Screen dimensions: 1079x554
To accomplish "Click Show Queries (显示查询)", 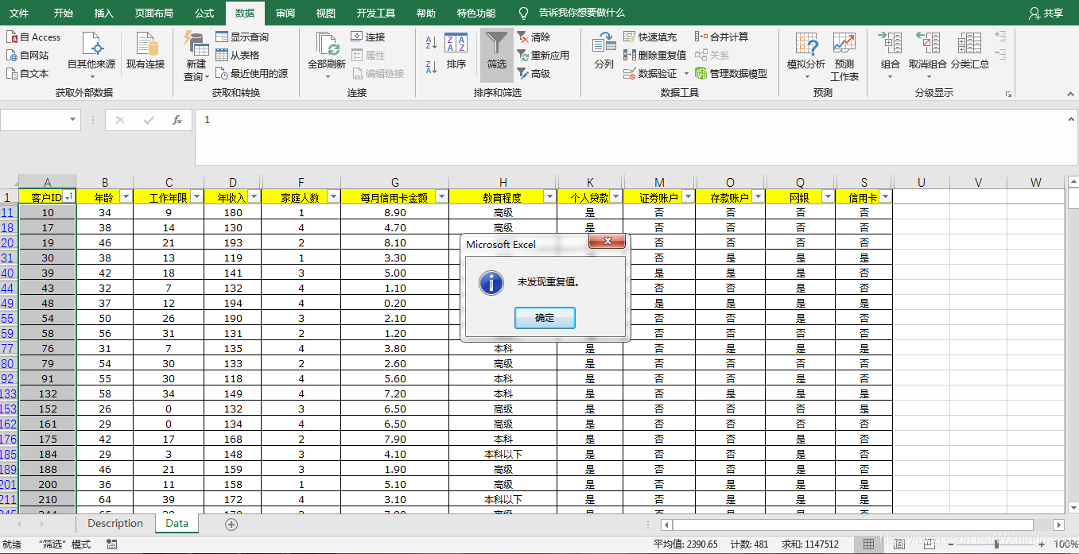I will pyautogui.click(x=243, y=37).
